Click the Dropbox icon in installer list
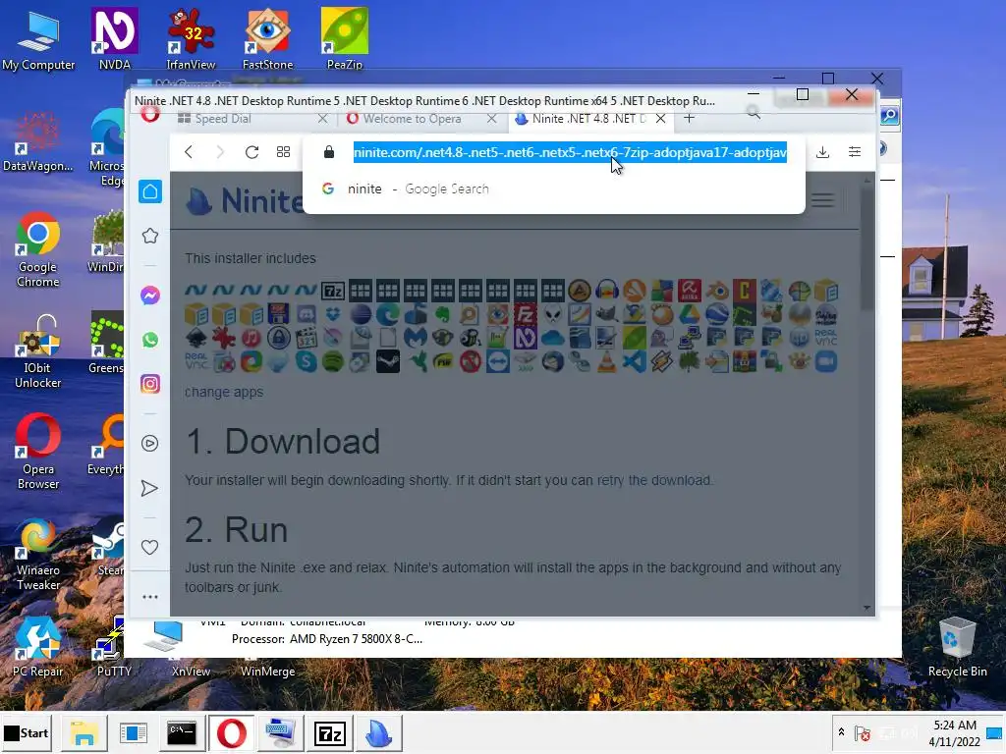 tap(333, 314)
